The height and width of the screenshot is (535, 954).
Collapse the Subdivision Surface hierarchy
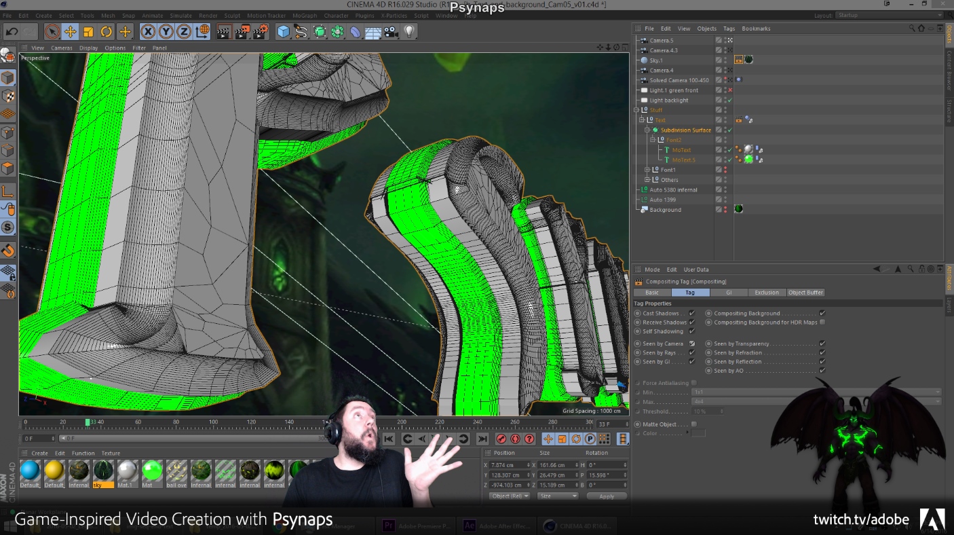(647, 130)
